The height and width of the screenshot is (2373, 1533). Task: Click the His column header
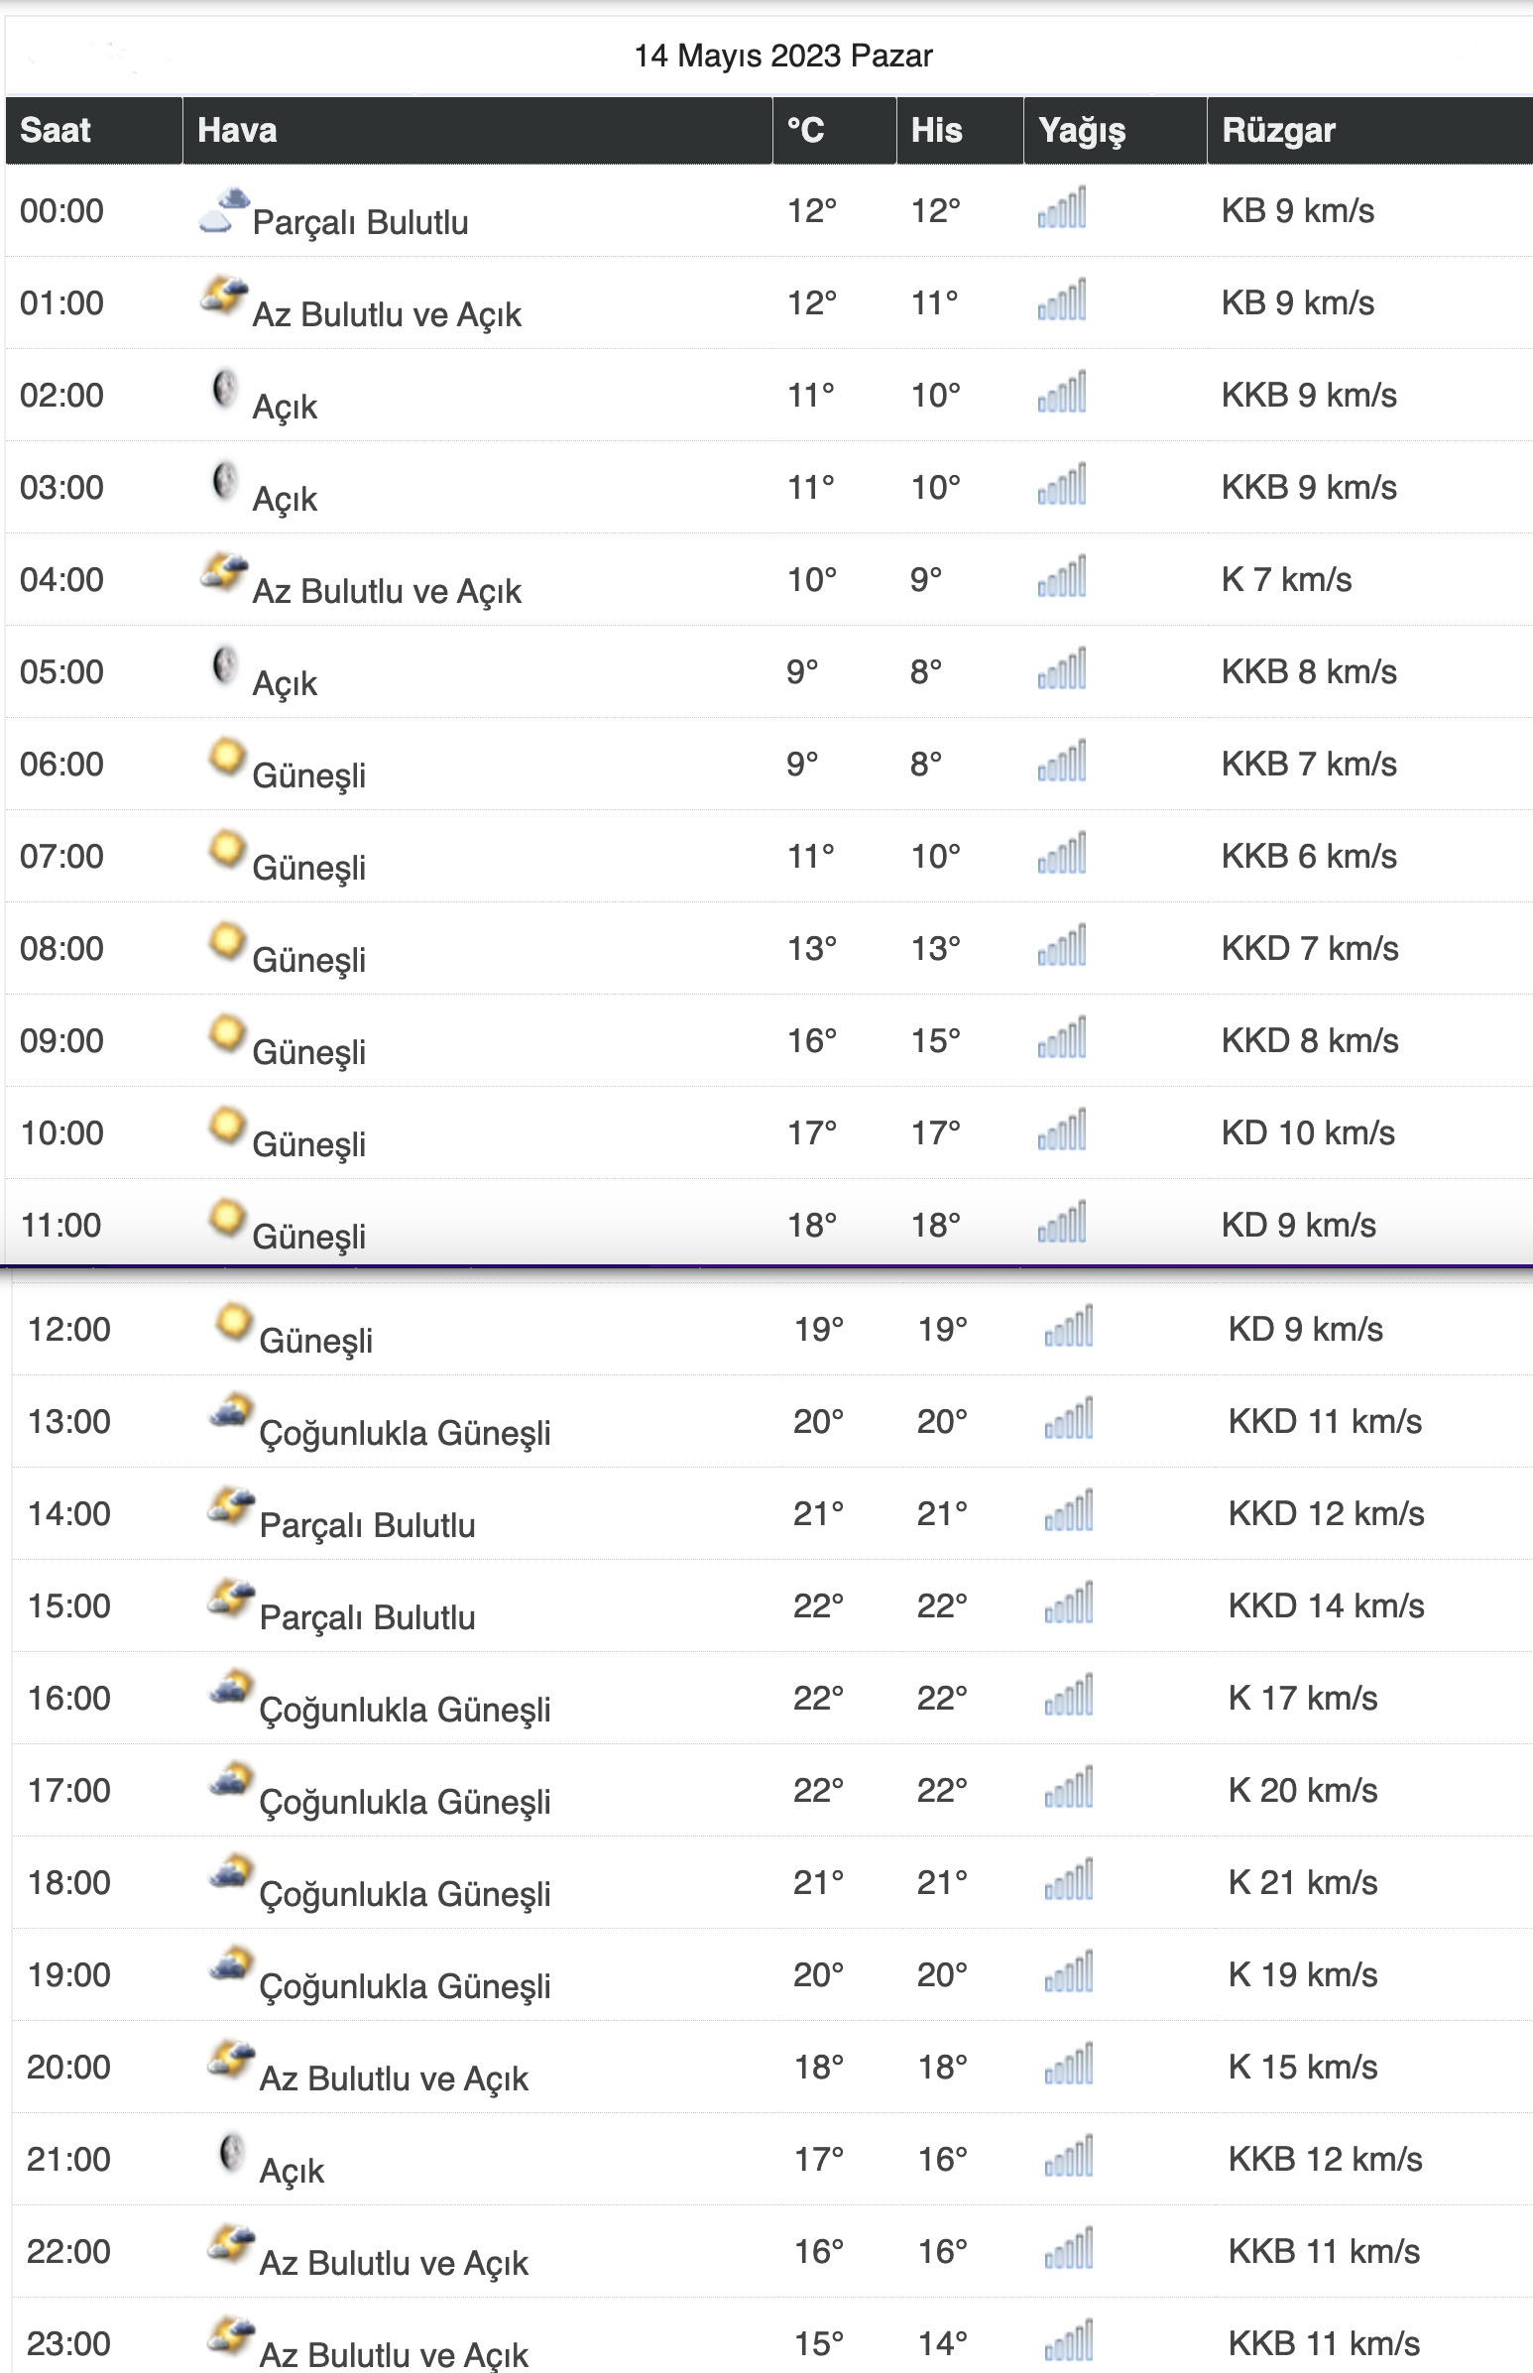(936, 130)
